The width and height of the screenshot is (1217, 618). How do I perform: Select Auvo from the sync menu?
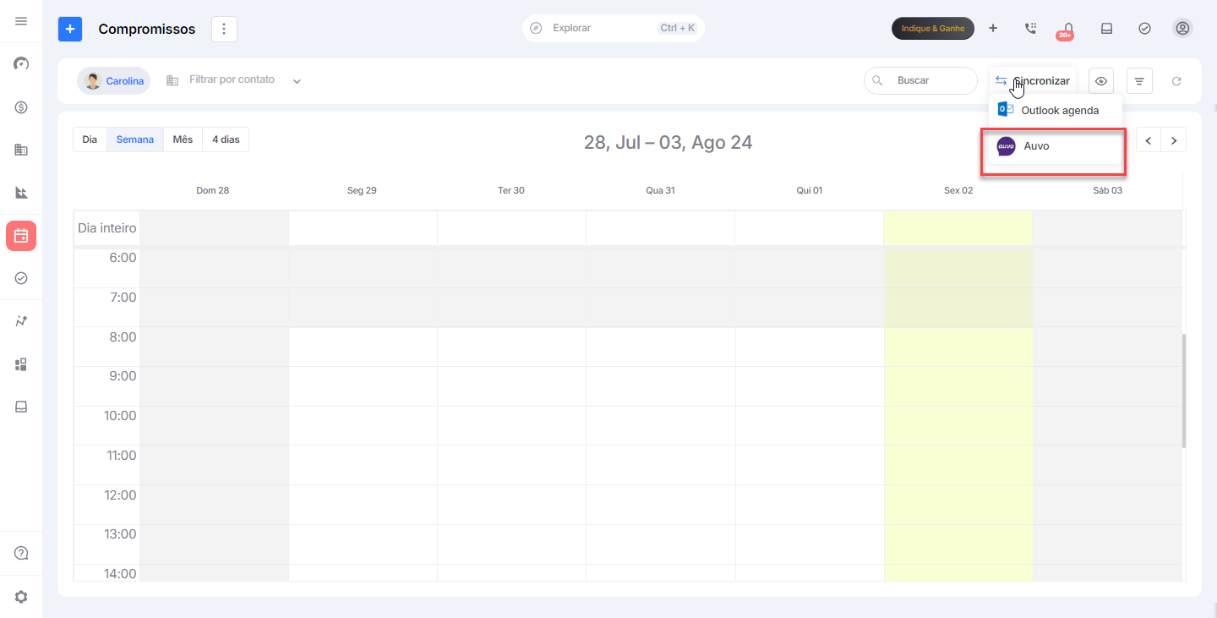[1036, 146]
